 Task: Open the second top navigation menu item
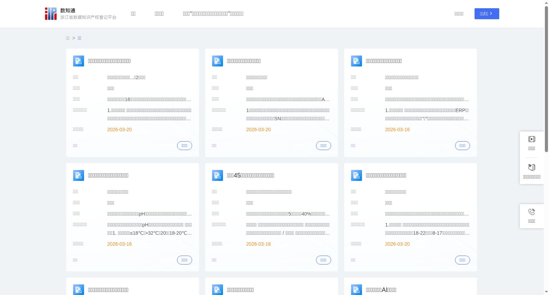(159, 14)
